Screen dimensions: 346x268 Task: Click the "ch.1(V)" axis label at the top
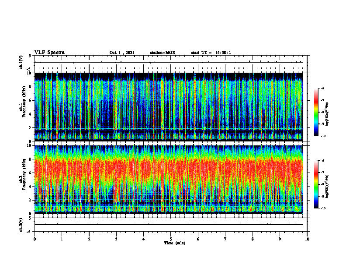point(21,62)
